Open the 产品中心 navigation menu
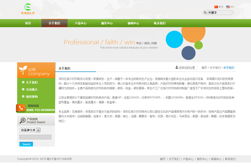The image size is (251, 167). point(81,23)
